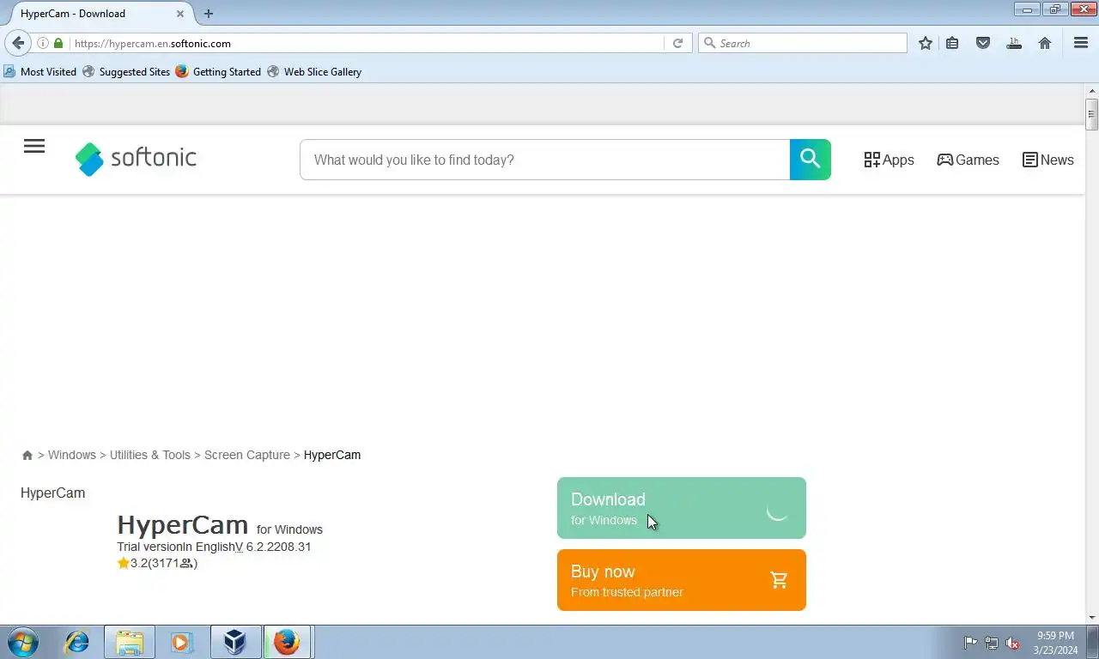Switch to Firefox in the taskbar
This screenshot has width=1099, height=659.
click(287, 642)
